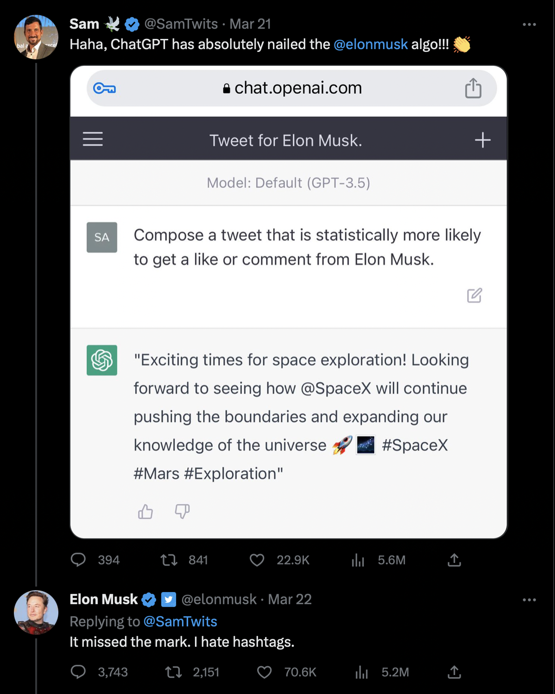Open Sam's profile picture
The image size is (555, 694).
point(36,37)
